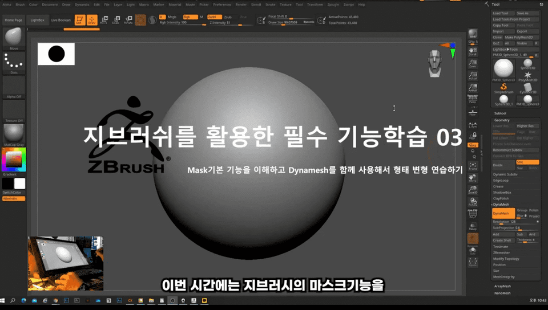Click the Frame icon in right shelf
Screen dimensions: 548x310
(x=473, y=166)
